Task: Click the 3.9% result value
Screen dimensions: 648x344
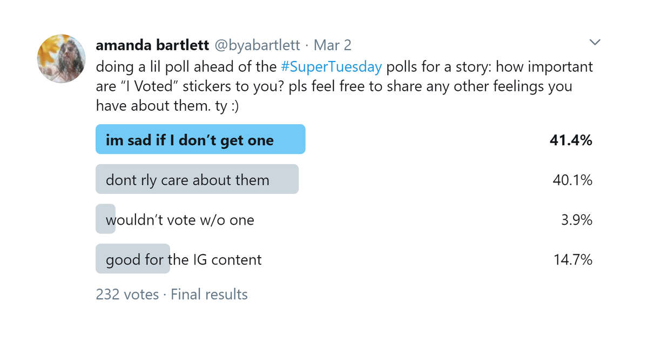Action: [x=577, y=220]
